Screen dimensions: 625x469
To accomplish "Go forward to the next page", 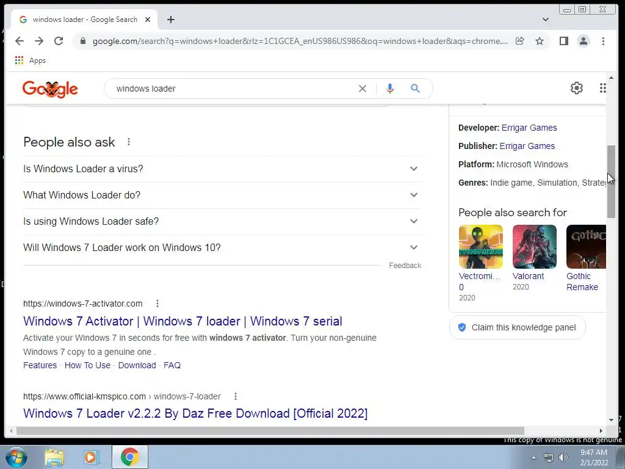I will point(39,41).
